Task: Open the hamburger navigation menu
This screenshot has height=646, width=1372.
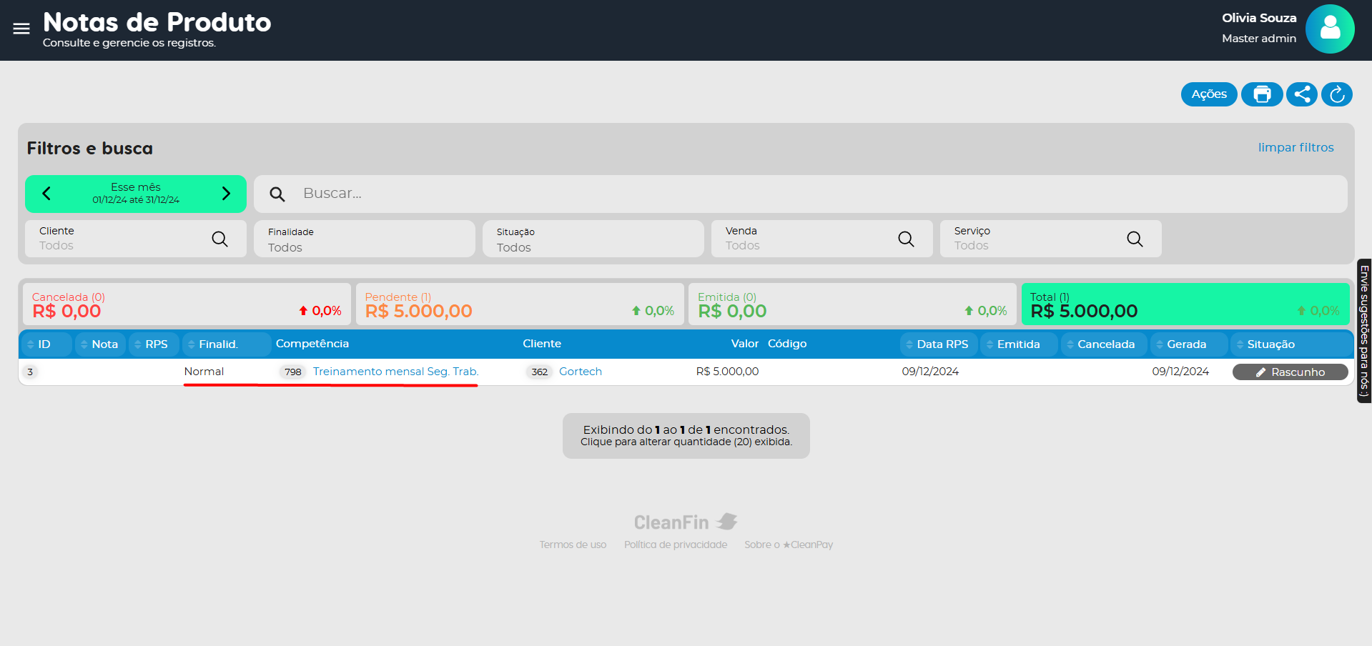Action: (x=21, y=29)
